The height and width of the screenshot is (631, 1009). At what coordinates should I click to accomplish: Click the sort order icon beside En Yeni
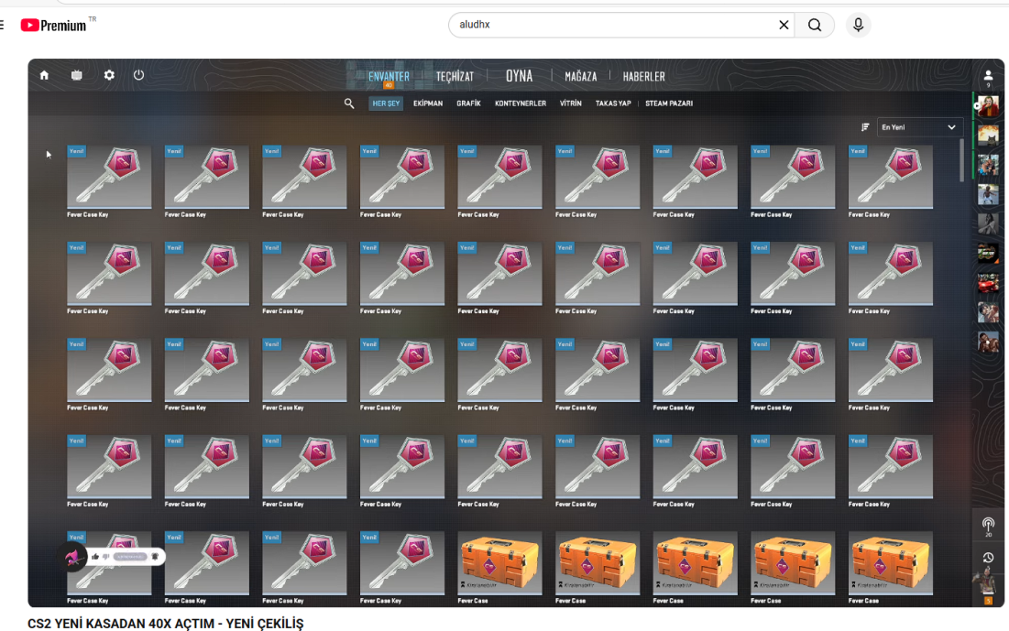[x=865, y=127]
